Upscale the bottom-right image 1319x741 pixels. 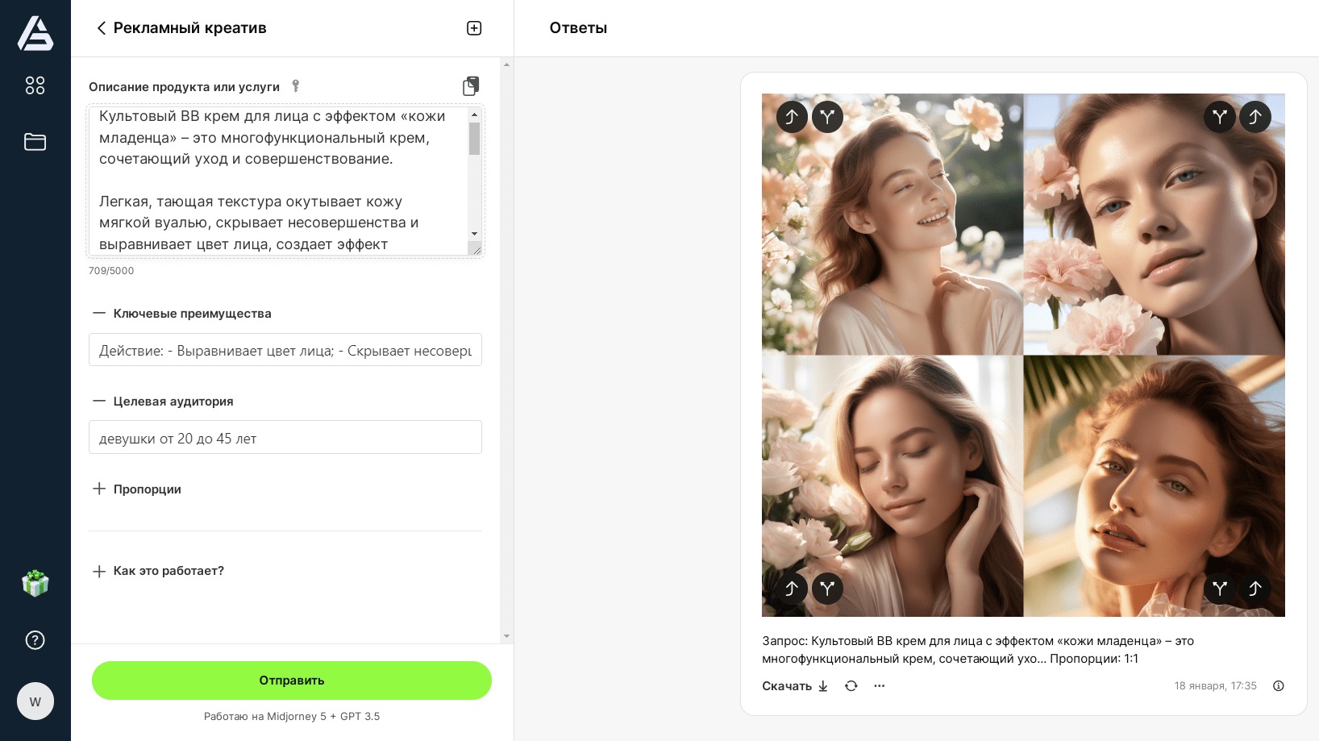click(1255, 589)
